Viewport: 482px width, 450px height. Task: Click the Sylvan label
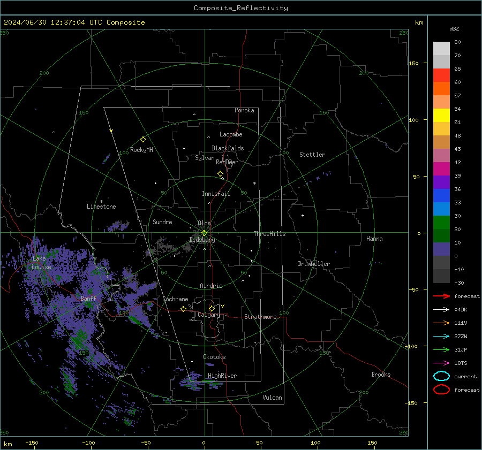click(205, 158)
